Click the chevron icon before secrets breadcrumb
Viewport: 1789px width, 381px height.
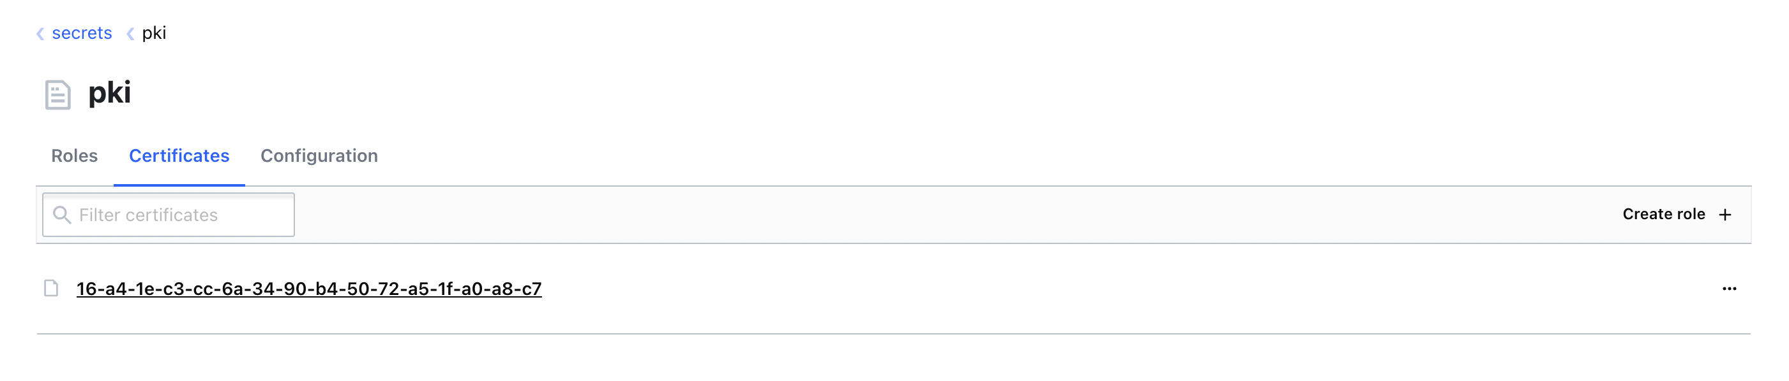(x=40, y=33)
